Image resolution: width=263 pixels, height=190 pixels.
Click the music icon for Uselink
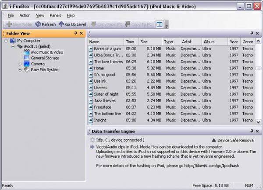point(91,81)
